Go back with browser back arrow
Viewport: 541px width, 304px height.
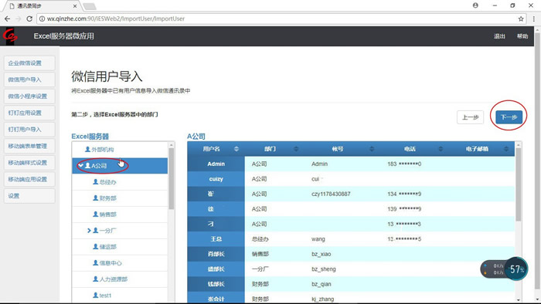[x=7, y=19]
